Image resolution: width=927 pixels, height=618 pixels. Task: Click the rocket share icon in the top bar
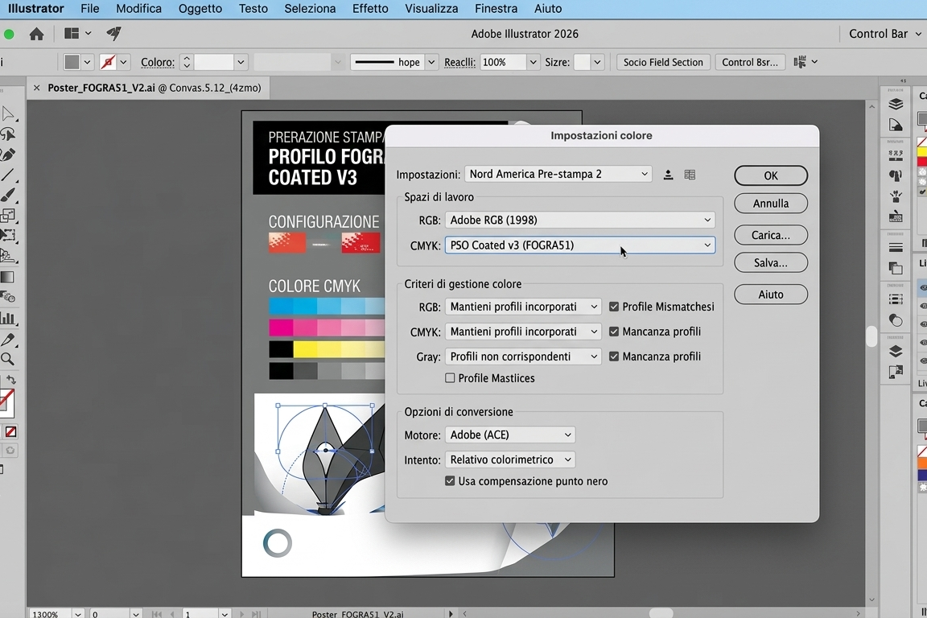pyautogui.click(x=113, y=34)
